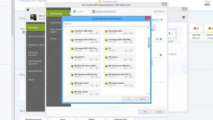
Task: Click the gear icon beside the address field
Action: (x=161, y=20)
